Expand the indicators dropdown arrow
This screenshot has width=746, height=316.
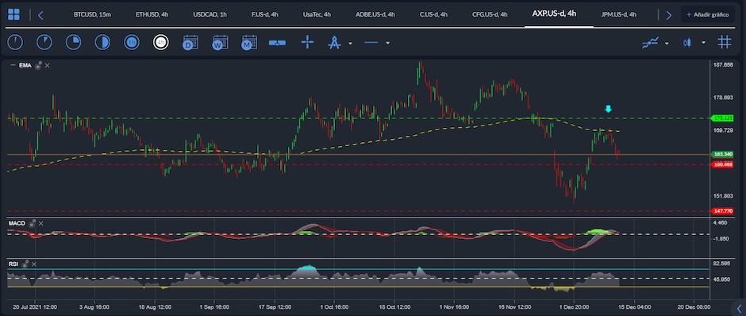click(667, 44)
